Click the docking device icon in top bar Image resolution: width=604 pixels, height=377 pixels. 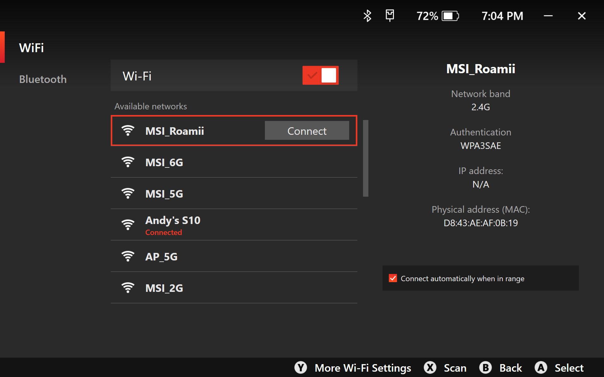(x=390, y=15)
